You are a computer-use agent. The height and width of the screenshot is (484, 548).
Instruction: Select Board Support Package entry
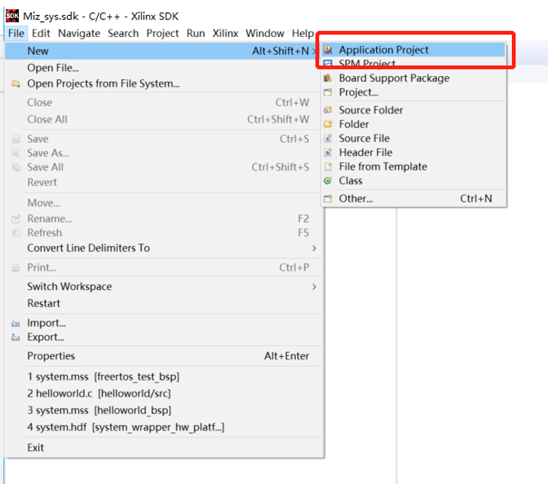click(x=413, y=78)
